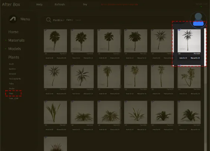Click the Buy menu item
This screenshot has width=210, height=151.
pos(85,5)
